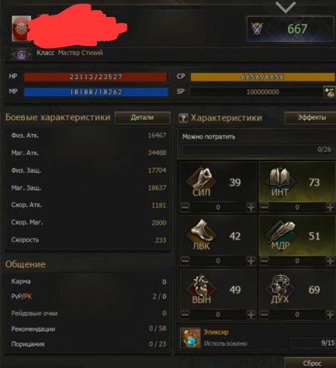This screenshot has height=368, width=336.
Task: Increase ЛВК with its plus button
Action: pyautogui.click(x=251, y=260)
